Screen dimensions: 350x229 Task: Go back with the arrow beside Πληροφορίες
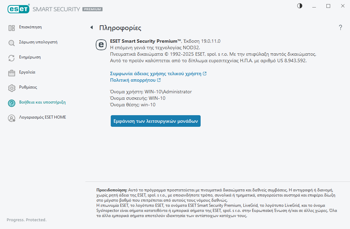91,28
